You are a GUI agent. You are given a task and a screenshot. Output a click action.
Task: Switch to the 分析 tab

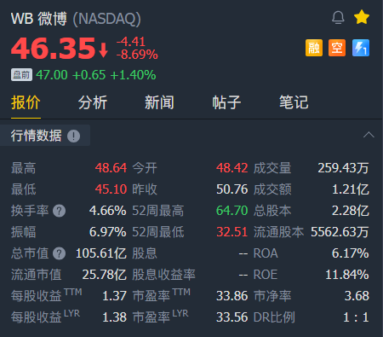[93, 102]
